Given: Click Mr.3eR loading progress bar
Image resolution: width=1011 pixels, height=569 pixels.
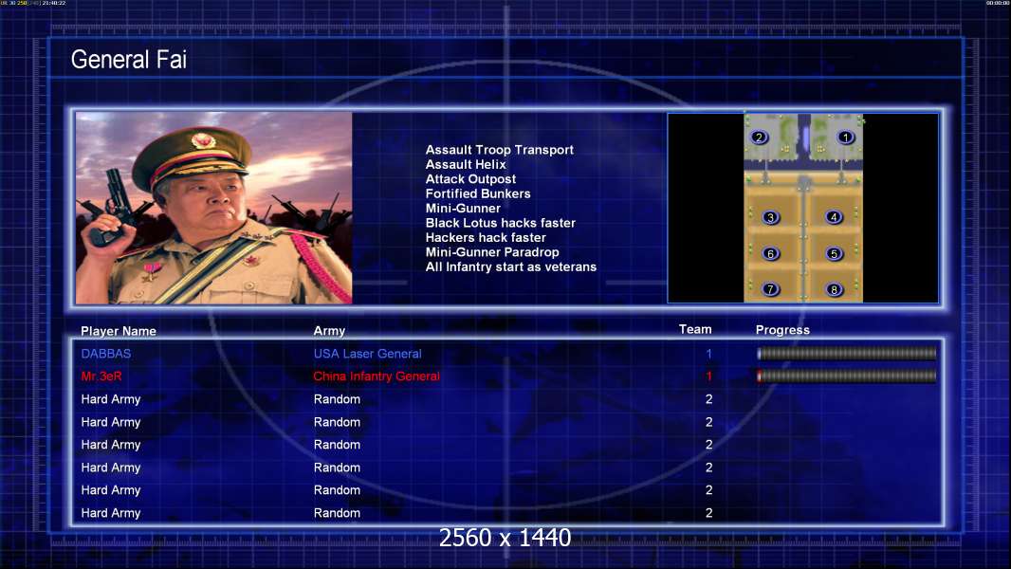Looking at the screenshot, I should pyautogui.click(x=847, y=376).
